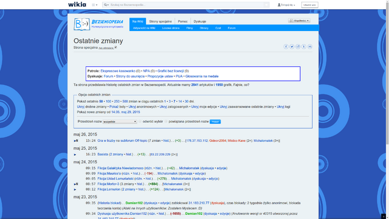Share page on Tumblr

tap(304, 47)
